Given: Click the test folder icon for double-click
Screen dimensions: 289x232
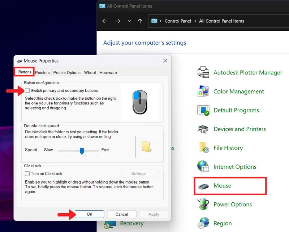Looking at the screenshot, I should click(147, 147).
